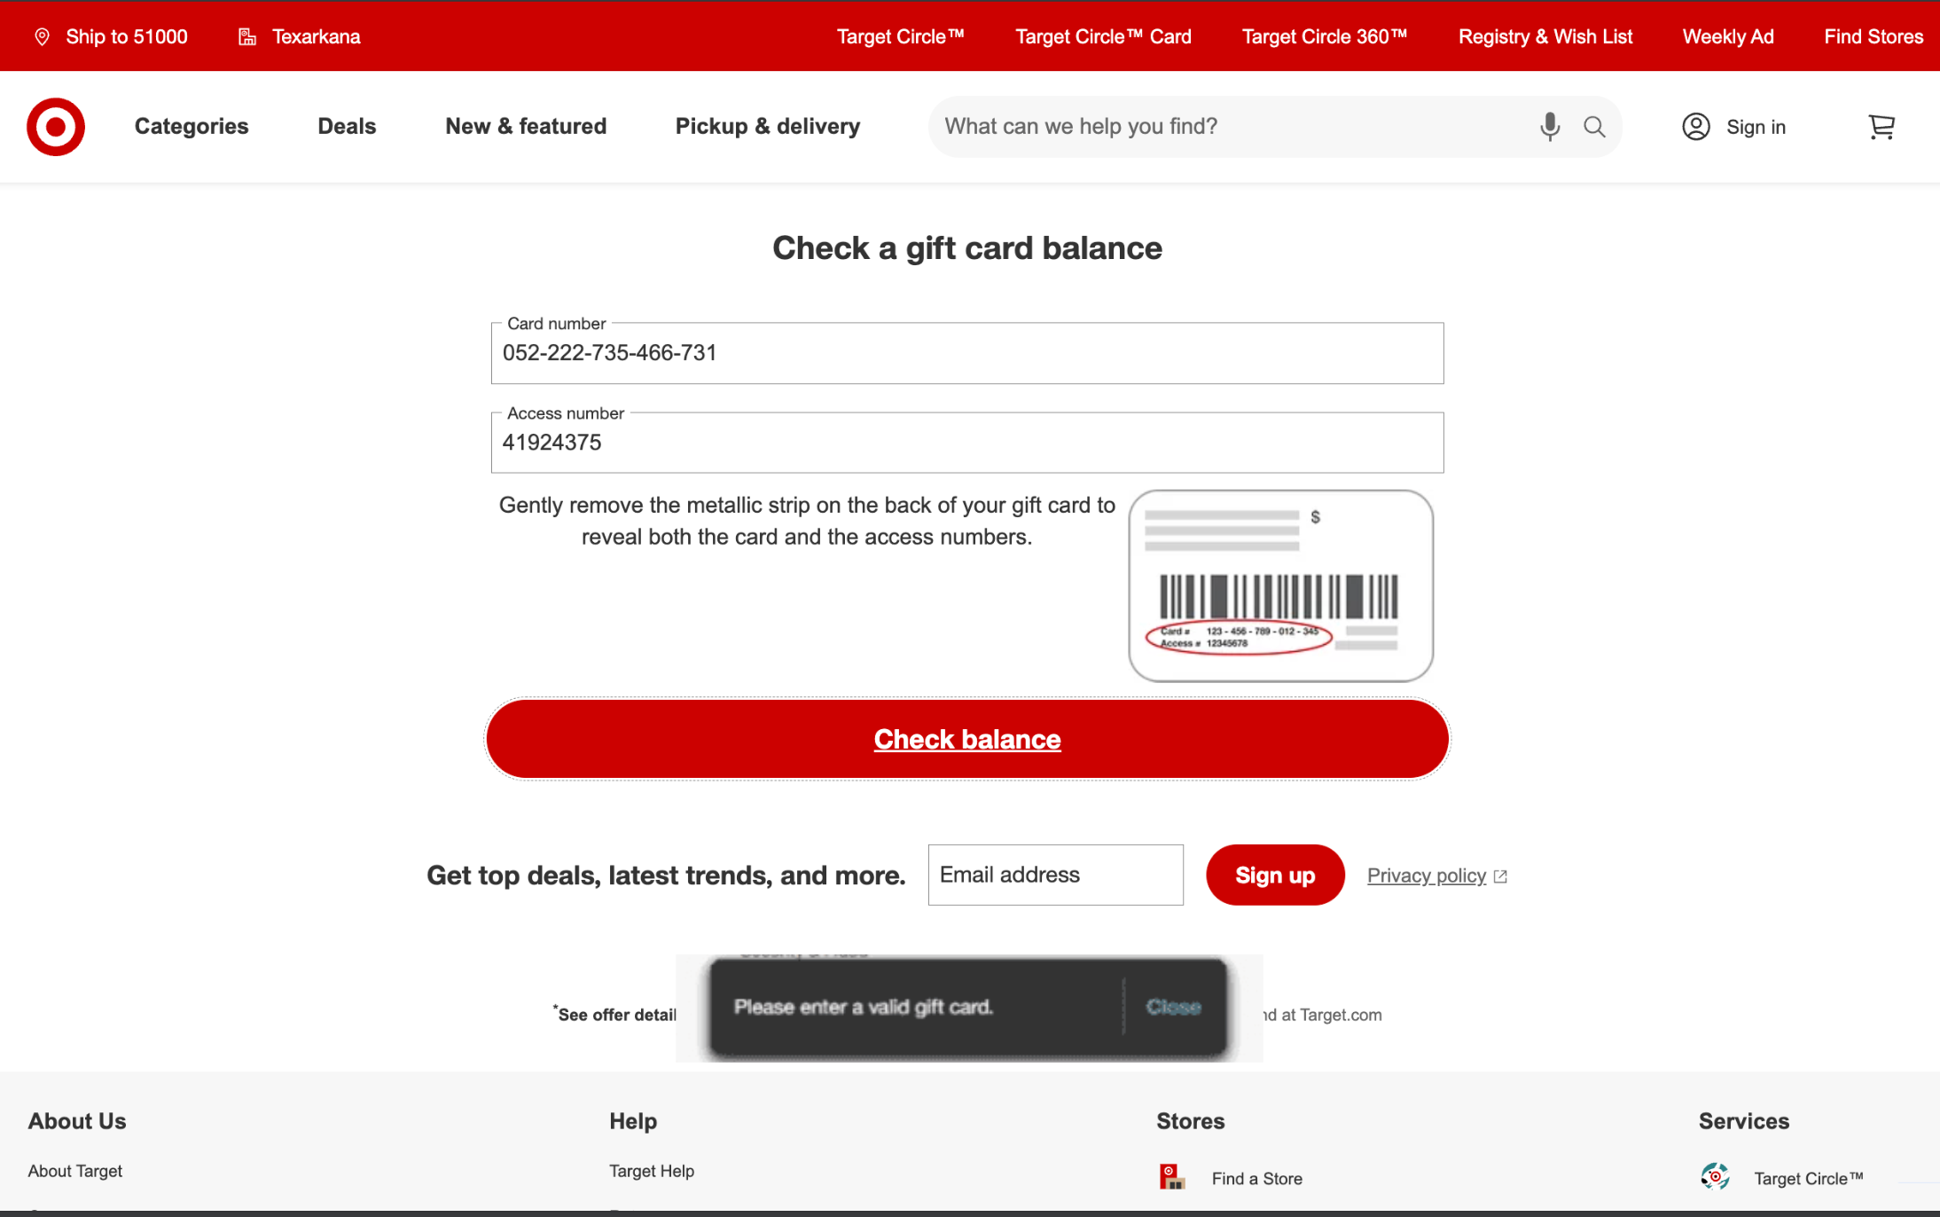
Task: Click the Sign in link
Action: (x=1756, y=127)
